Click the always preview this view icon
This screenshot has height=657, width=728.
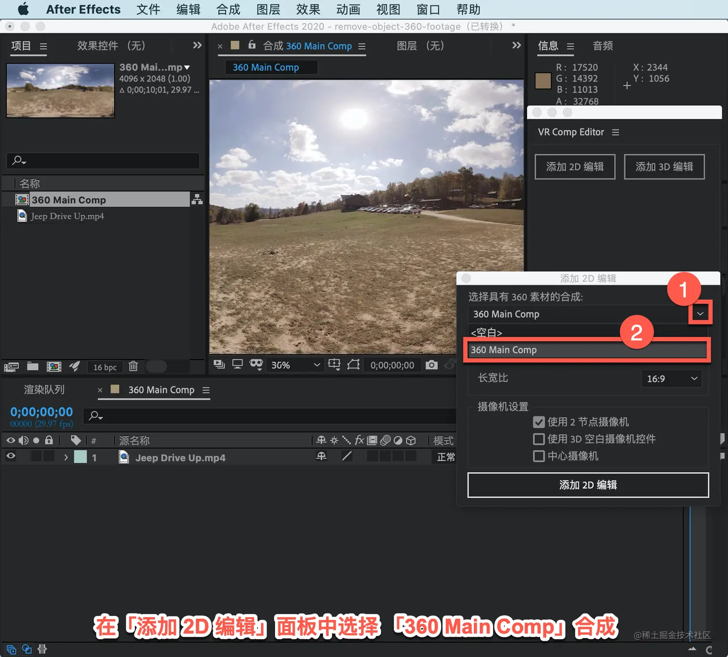point(219,364)
